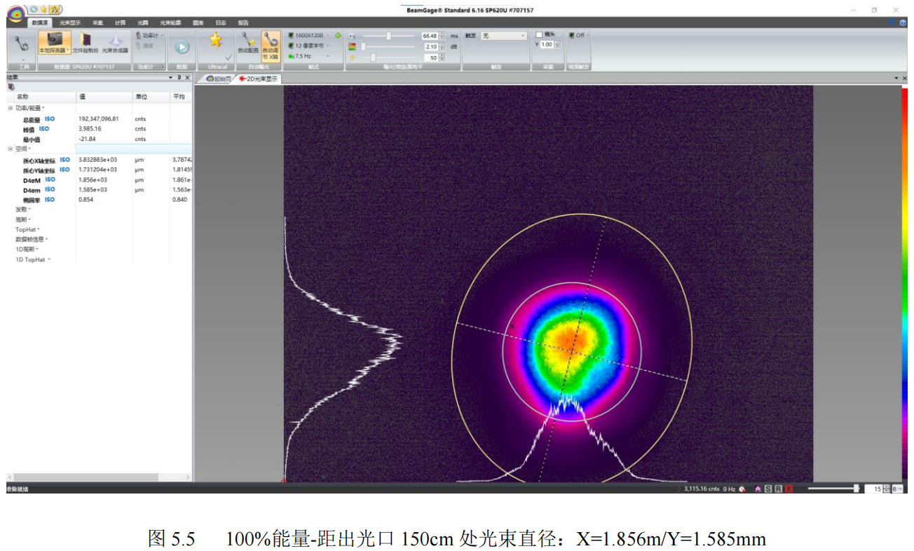Image resolution: width=914 pixels, height=551 pixels.
Task: Enable the lens (镜头) checkbox
Action: pos(539,34)
